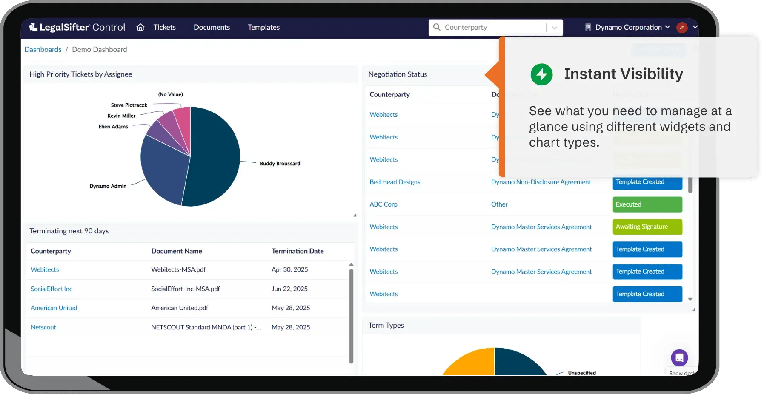Click the LegalSifter Control logo
Image resolution: width=767 pixels, height=394 pixels.
pyautogui.click(x=77, y=27)
